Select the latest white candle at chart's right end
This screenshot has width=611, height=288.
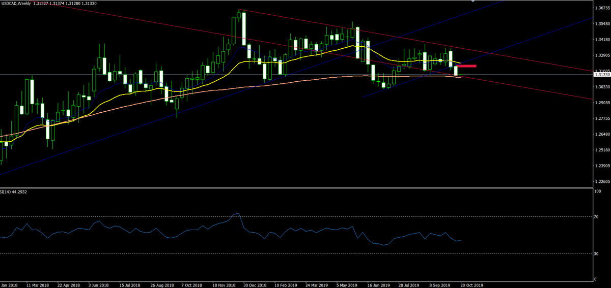(x=456, y=71)
